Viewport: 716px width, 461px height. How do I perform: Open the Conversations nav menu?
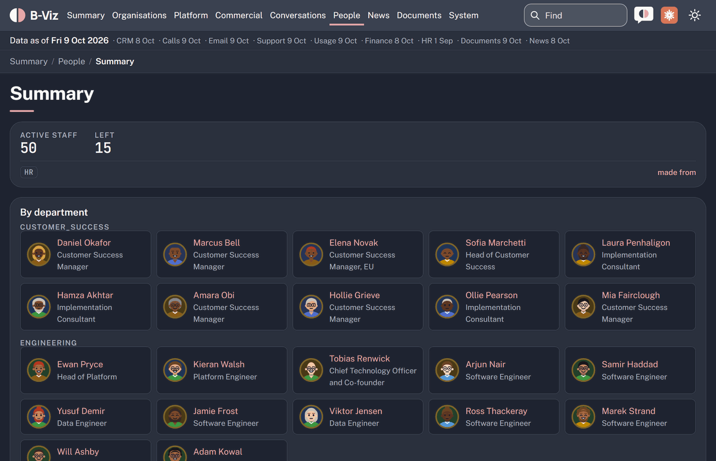coord(298,15)
